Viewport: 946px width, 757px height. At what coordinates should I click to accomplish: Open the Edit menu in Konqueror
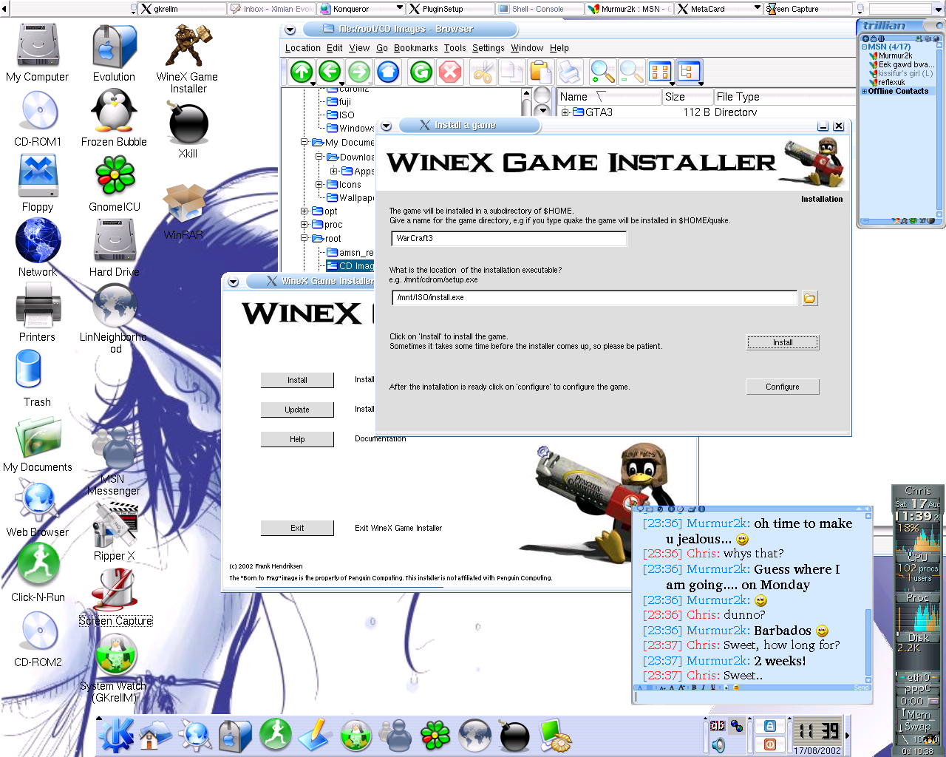point(335,48)
